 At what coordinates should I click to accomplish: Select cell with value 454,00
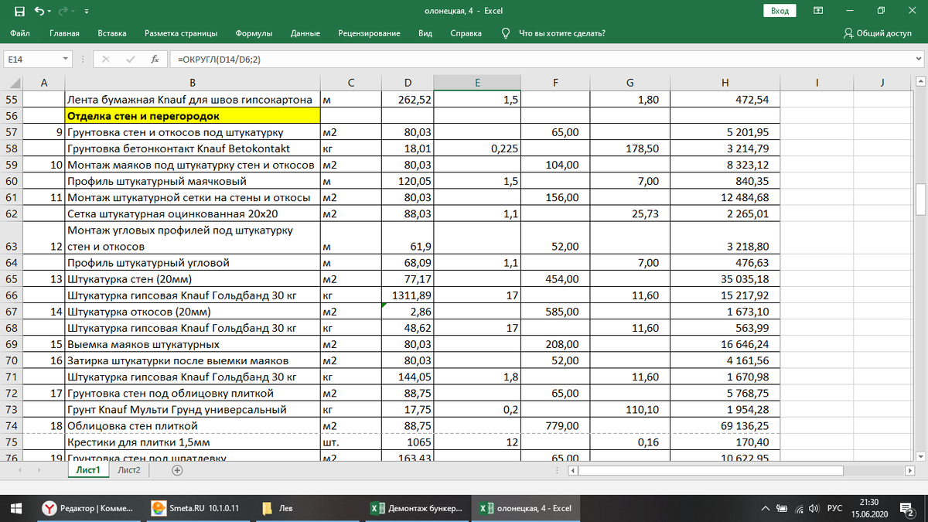(x=556, y=279)
